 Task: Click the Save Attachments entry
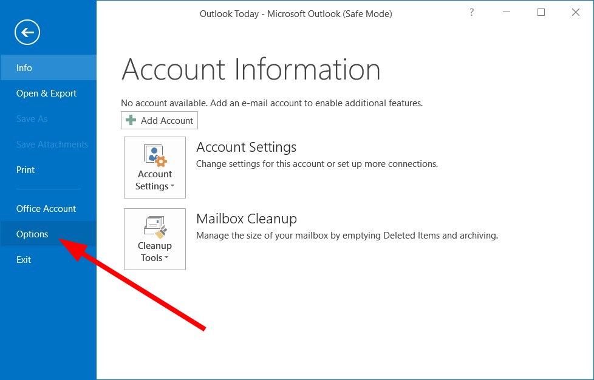pyautogui.click(x=52, y=144)
